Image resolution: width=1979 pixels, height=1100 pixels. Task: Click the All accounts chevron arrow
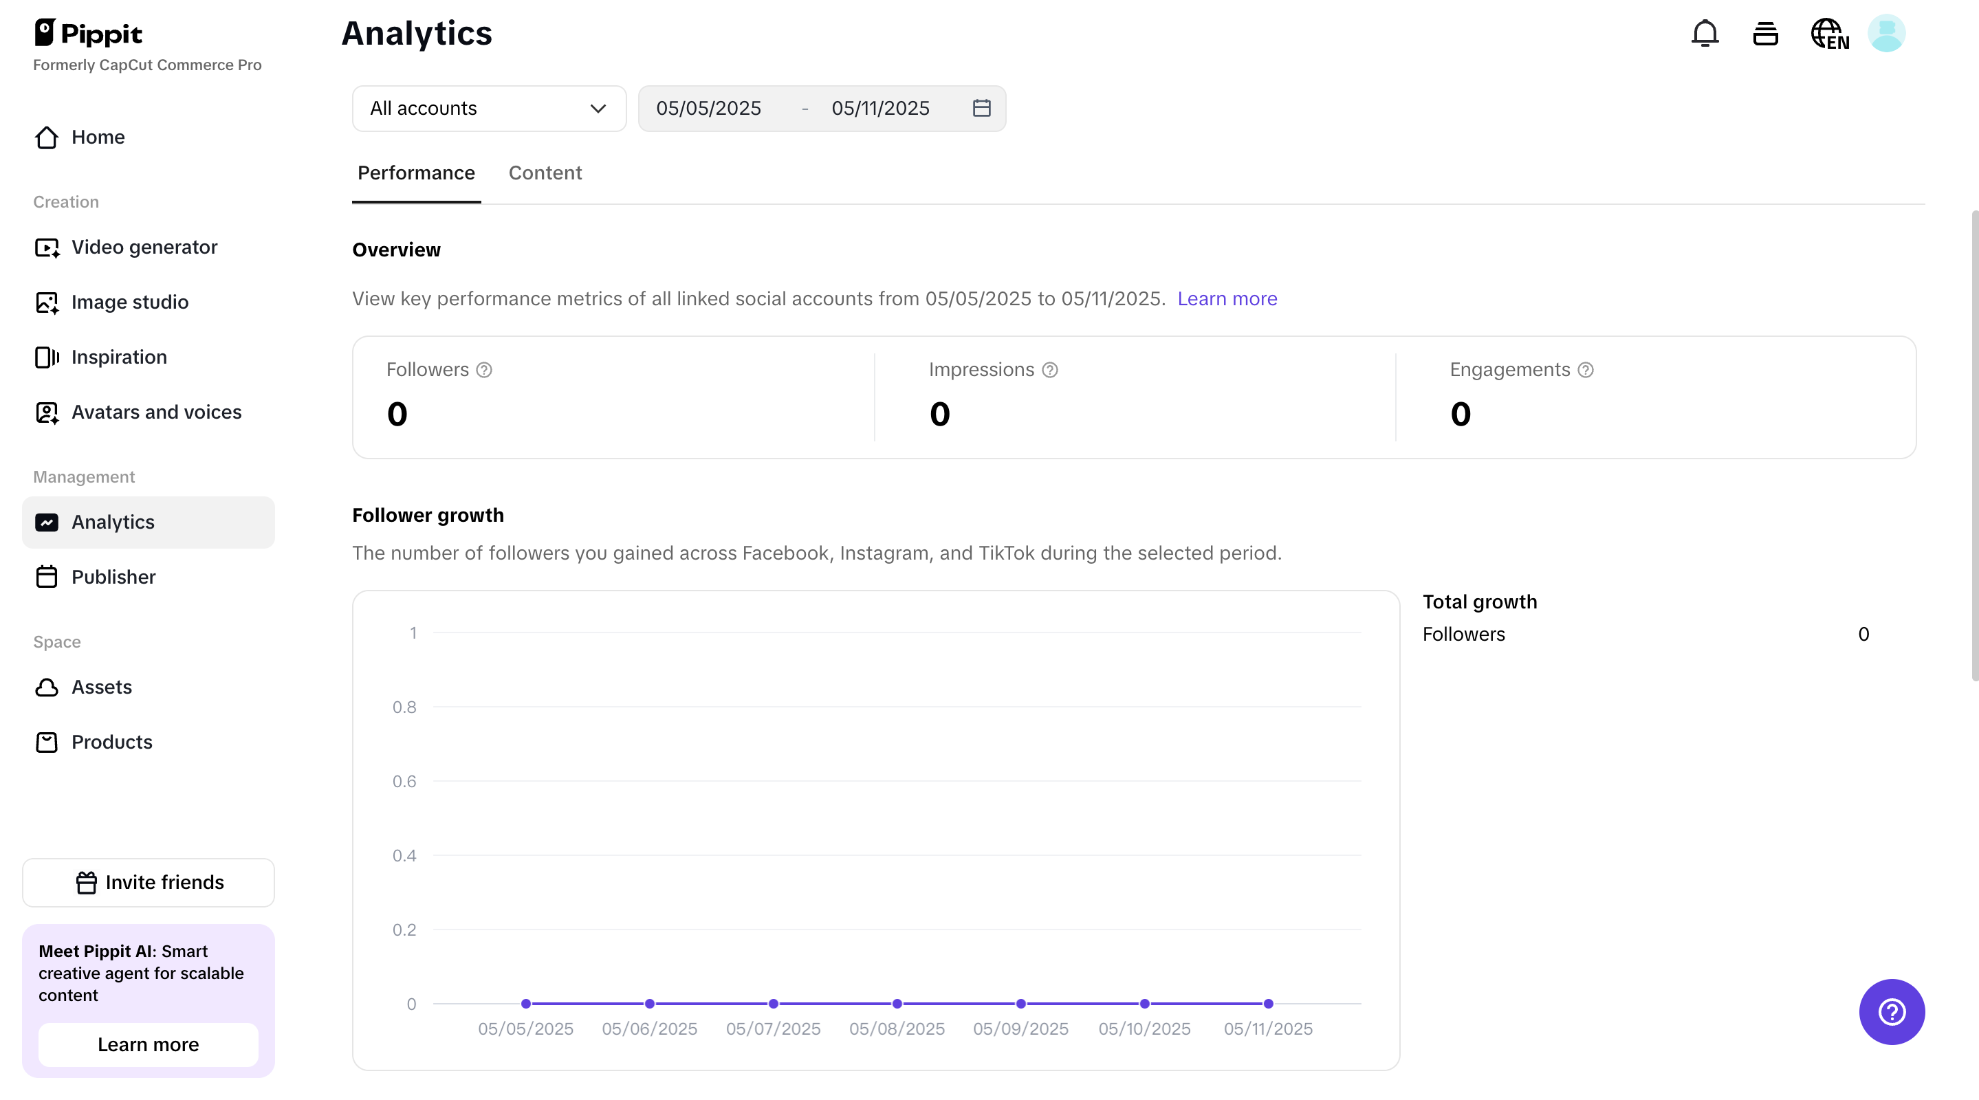(598, 109)
